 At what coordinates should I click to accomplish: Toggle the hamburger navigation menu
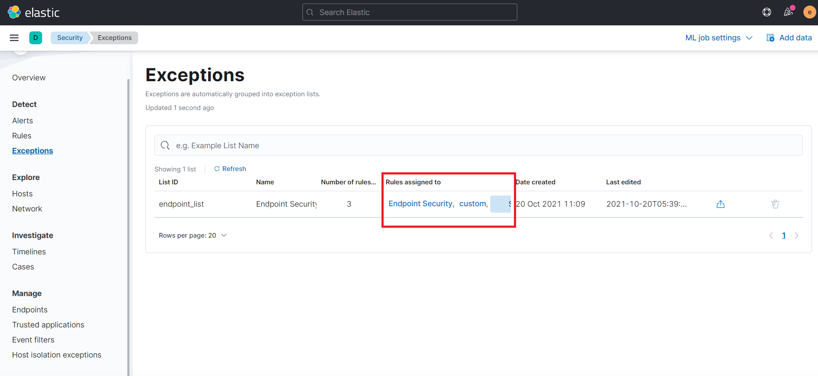pyautogui.click(x=14, y=38)
